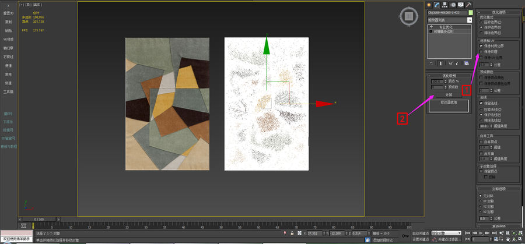The image size is (525, 244).
Task: Open the Hierarchy panel icon
Action: coord(444,5)
